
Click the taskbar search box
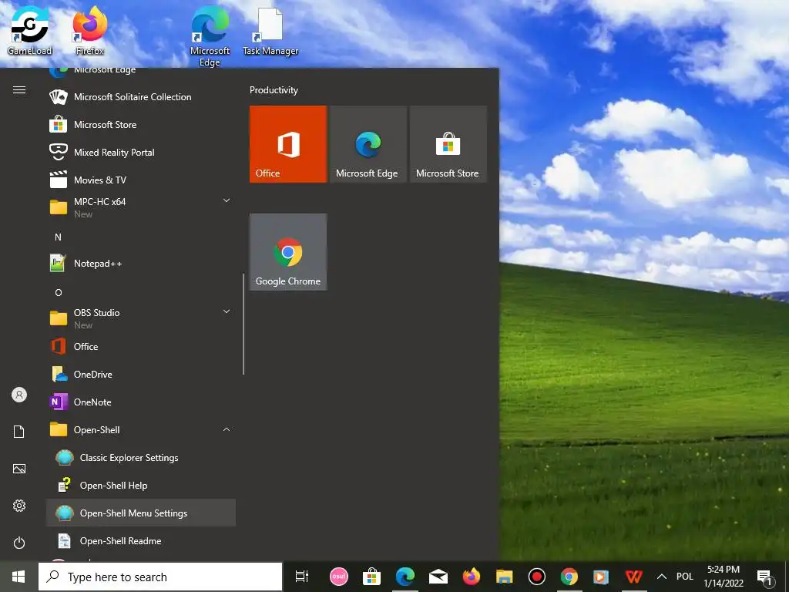click(160, 577)
